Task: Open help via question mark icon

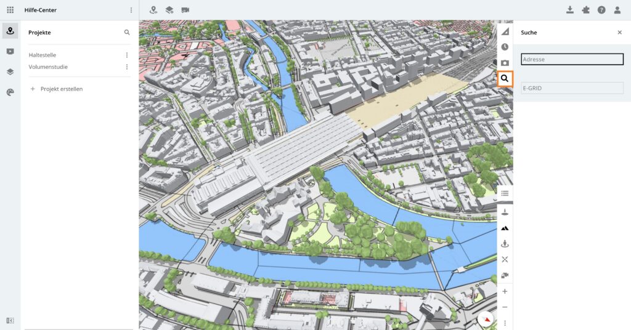Action: (601, 10)
